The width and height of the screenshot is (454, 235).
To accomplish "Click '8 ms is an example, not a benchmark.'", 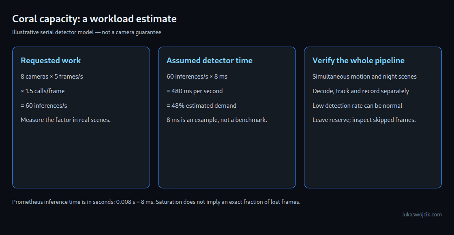I will tap(217, 120).
